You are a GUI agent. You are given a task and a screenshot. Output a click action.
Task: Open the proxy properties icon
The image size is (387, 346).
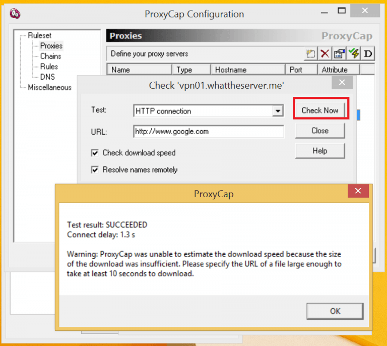pyautogui.click(x=339, y=53)
